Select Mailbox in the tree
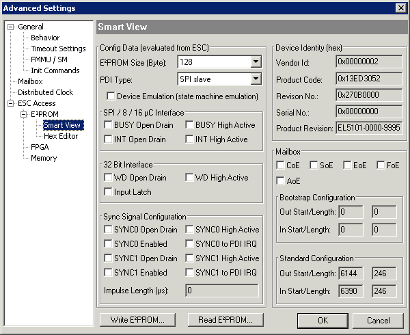This screenshot has height=335, width=410. tap(30, 81)
